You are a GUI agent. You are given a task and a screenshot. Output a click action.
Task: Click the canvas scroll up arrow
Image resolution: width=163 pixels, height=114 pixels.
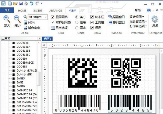click(x=161, y=51)
